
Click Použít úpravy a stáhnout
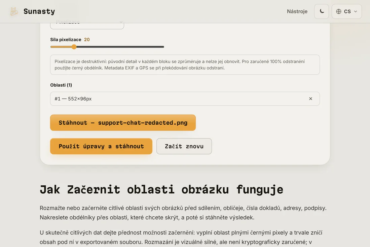(x=101, y=146)
